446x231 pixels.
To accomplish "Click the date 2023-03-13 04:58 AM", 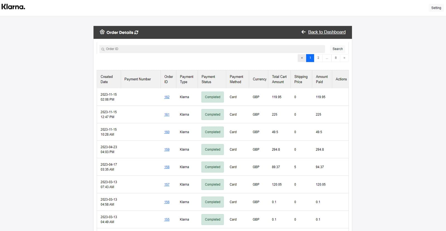I will 109,202.
